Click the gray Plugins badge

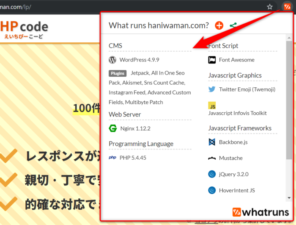118,73
